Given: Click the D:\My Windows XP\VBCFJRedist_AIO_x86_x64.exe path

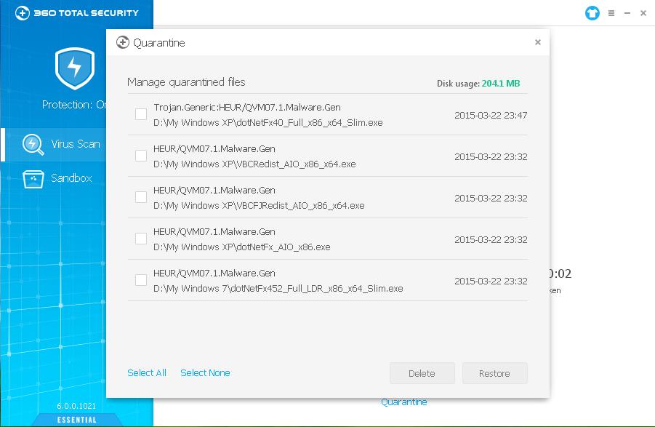Looking at the screenshot, I should (x=259, y=206).
